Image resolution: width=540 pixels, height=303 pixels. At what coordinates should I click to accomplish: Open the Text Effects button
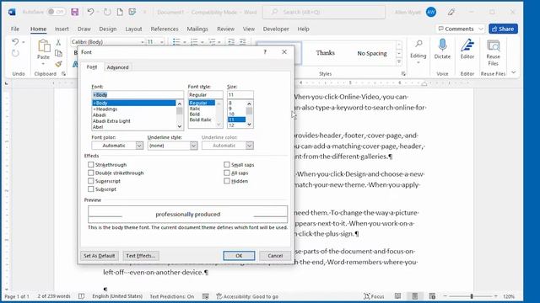141,256
